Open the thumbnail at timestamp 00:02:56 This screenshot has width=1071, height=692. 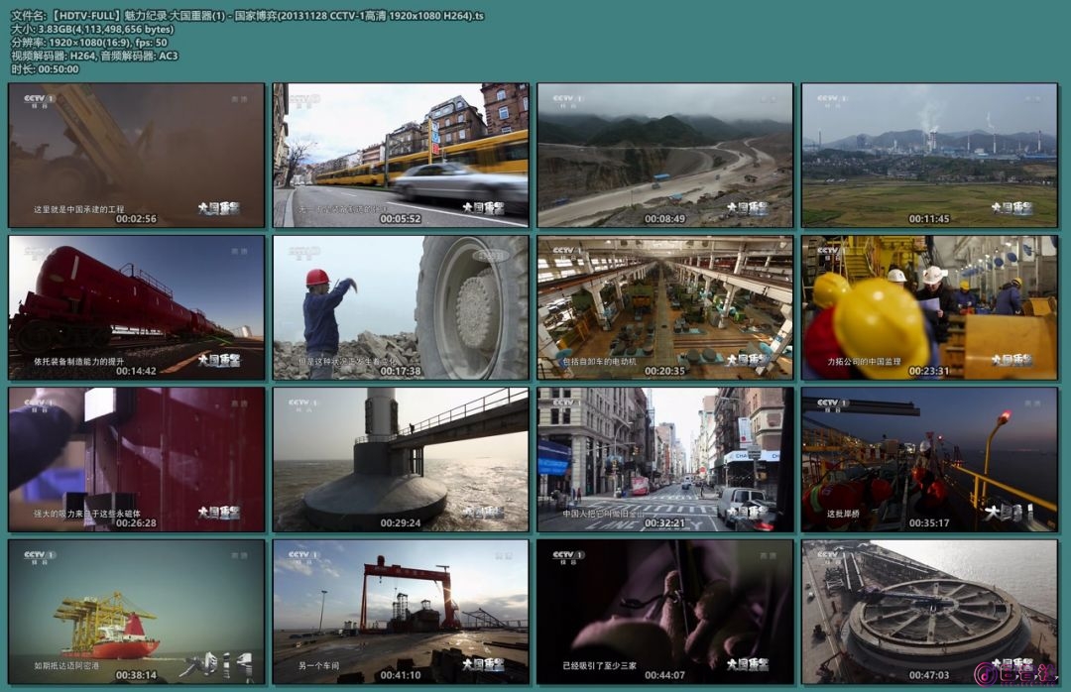point(137,155)
